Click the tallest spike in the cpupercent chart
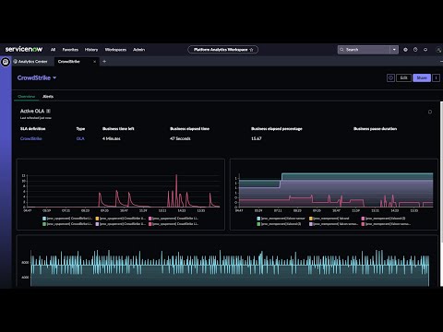The height and width of the screenshot is (332, 443). click(x=176, y=191)
